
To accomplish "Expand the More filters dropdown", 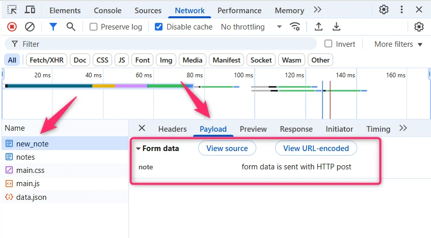I will click(398, 44).
